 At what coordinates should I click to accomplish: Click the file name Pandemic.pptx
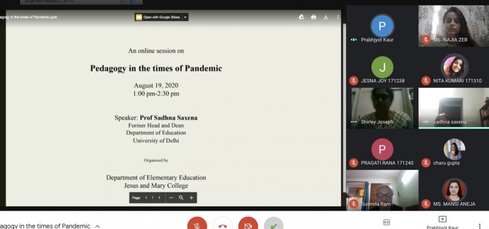(28, 17)
